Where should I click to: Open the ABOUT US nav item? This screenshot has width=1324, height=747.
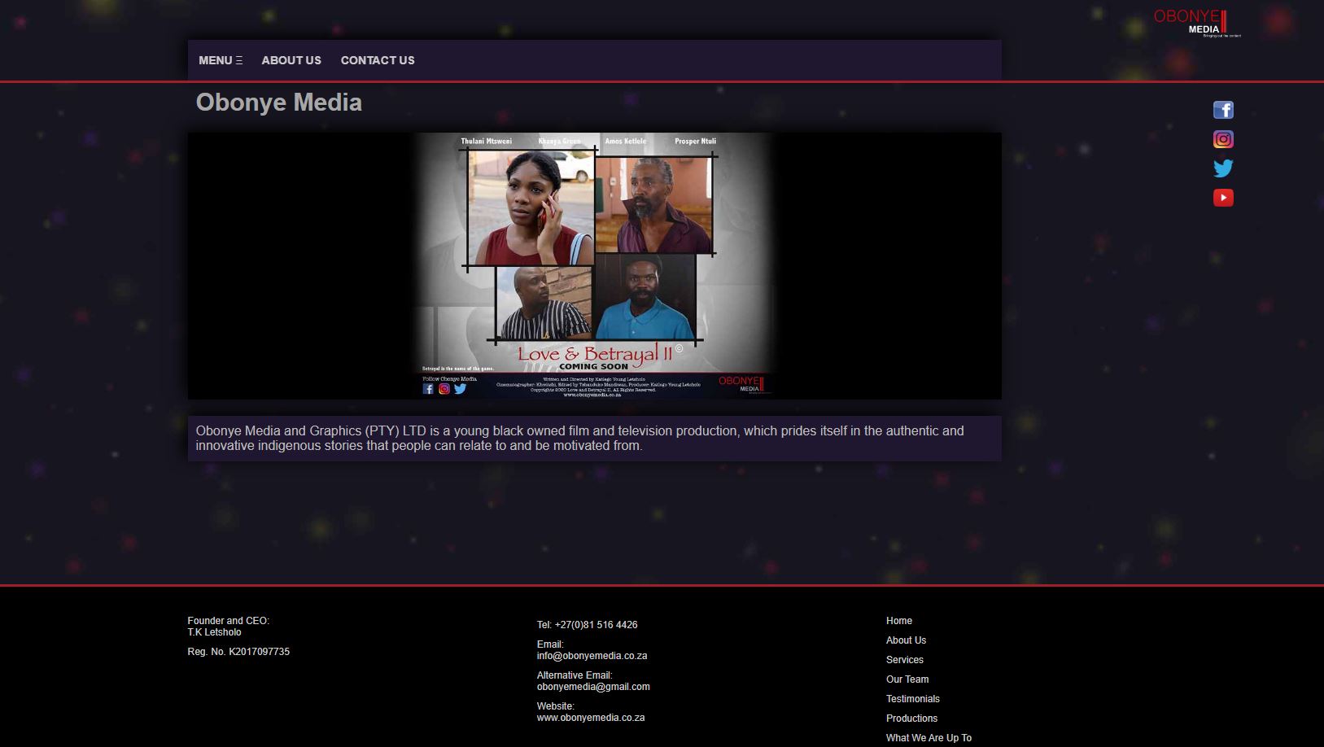point(291,60)
